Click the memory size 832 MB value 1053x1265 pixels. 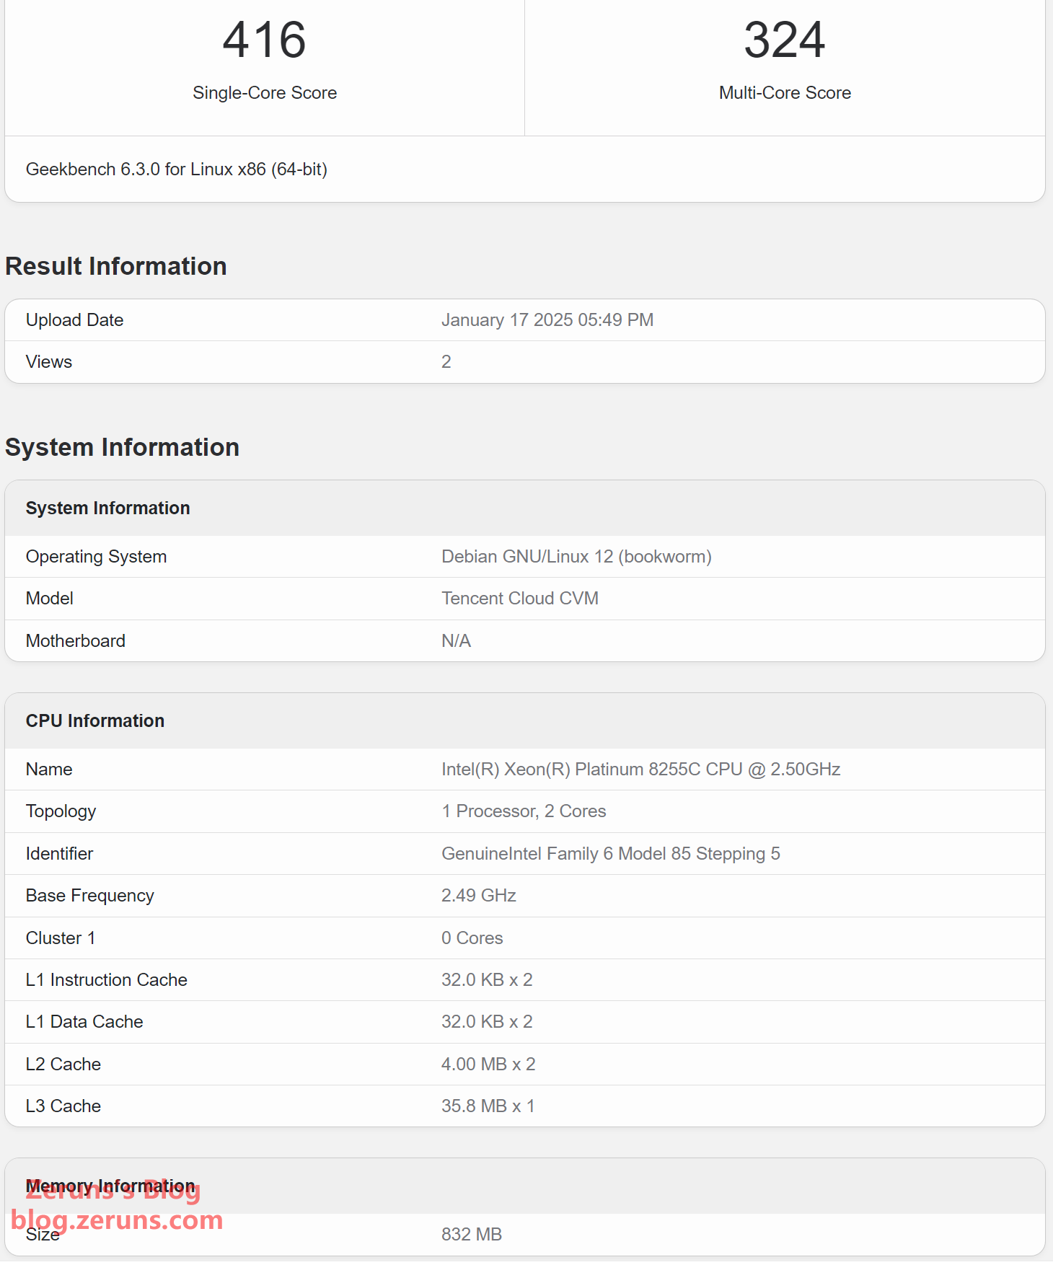pyautogui.click(x=471, y=1235)
